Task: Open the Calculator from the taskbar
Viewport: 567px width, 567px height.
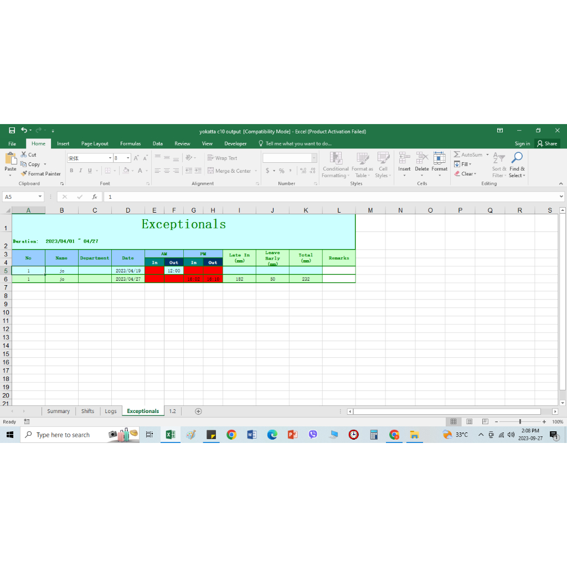Action: 374,435
